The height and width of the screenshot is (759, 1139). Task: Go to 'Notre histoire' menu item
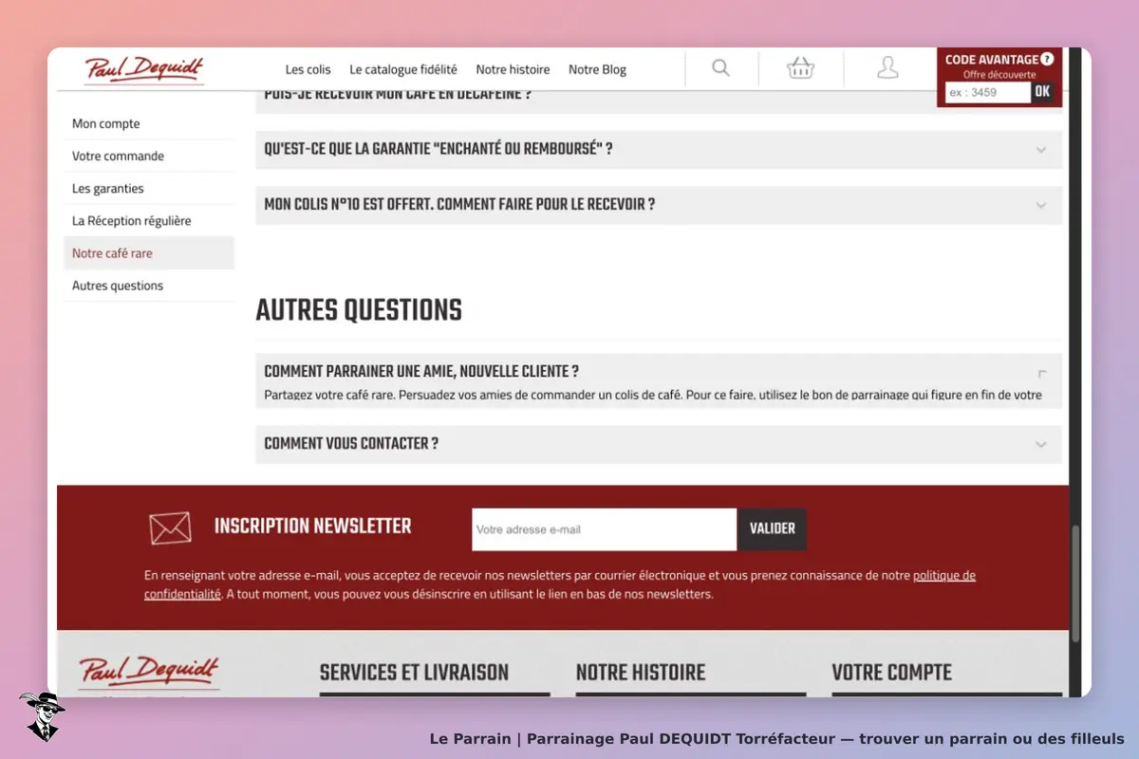coord(513,69)
